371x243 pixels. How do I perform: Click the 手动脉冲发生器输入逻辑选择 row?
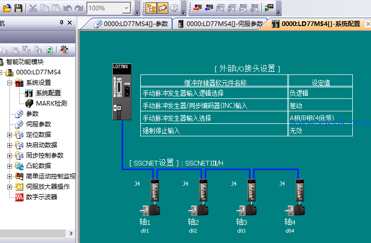pos(214,93)
